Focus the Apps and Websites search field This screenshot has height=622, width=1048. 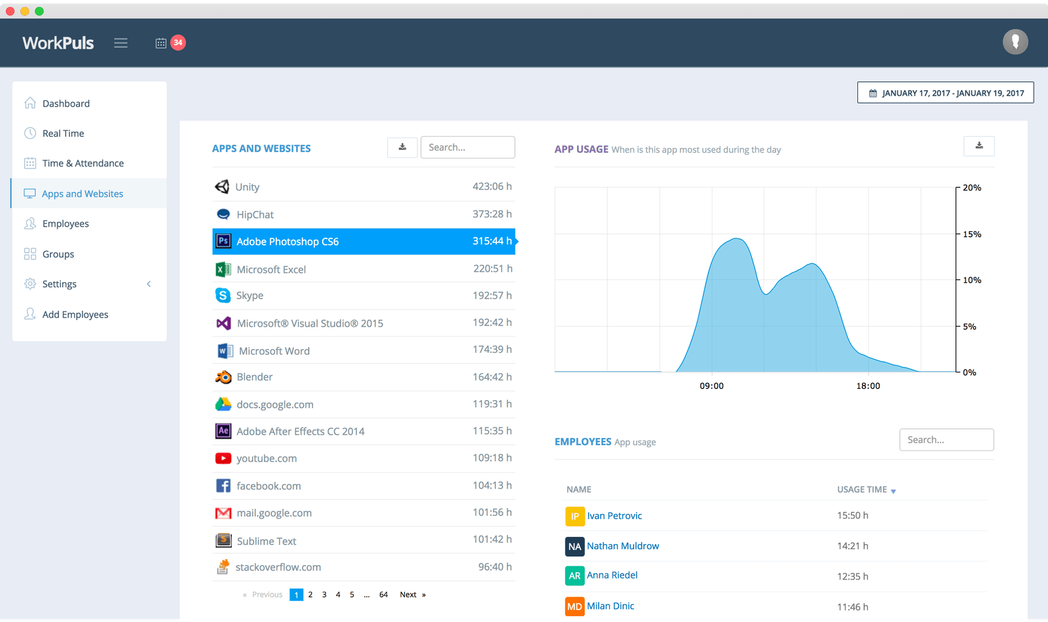click(x=468, y=147)
